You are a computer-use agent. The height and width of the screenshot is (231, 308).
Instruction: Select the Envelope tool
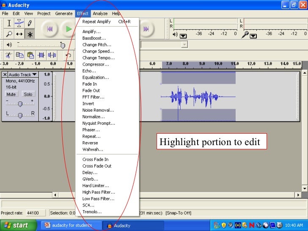(19, 23)
